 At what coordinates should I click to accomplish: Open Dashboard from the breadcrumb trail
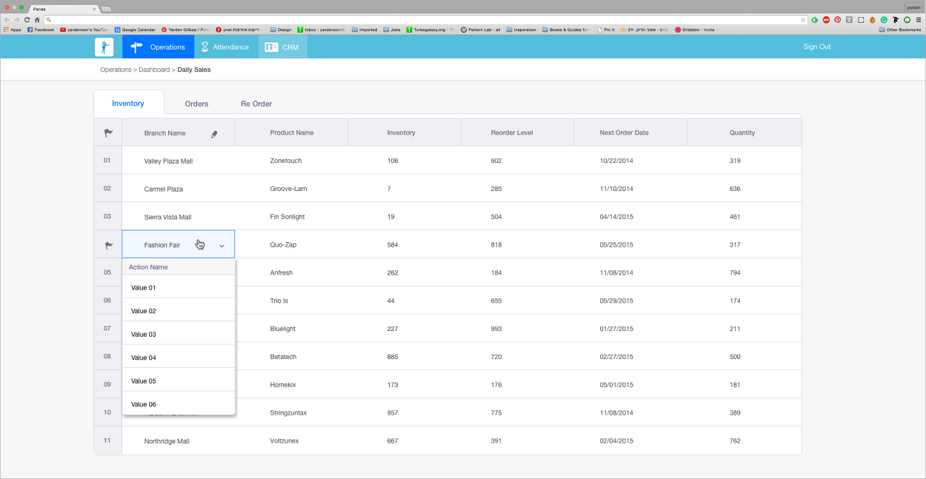click(x=154, y=69)
